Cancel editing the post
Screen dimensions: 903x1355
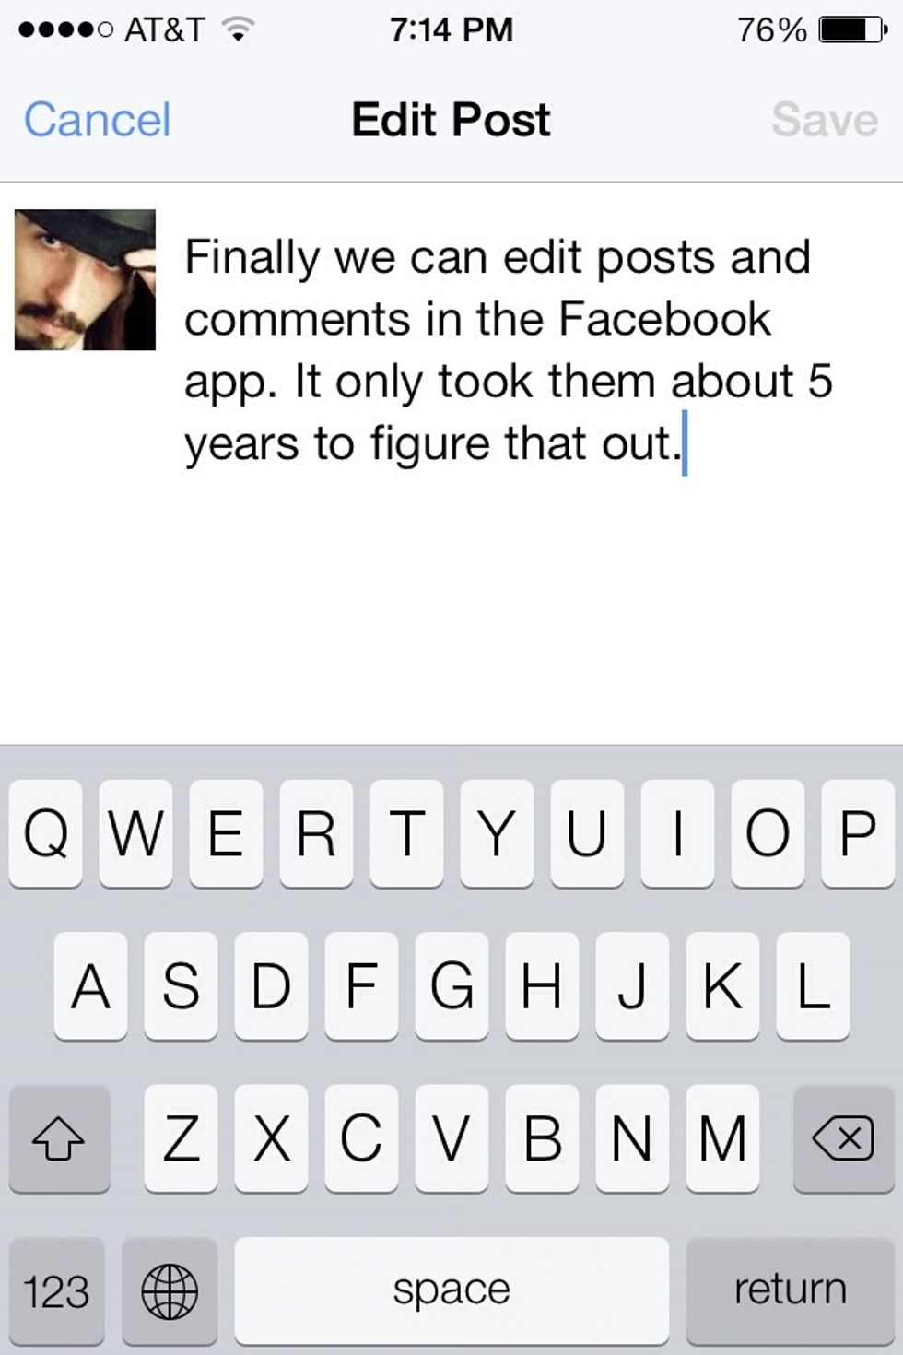[98, 120]
